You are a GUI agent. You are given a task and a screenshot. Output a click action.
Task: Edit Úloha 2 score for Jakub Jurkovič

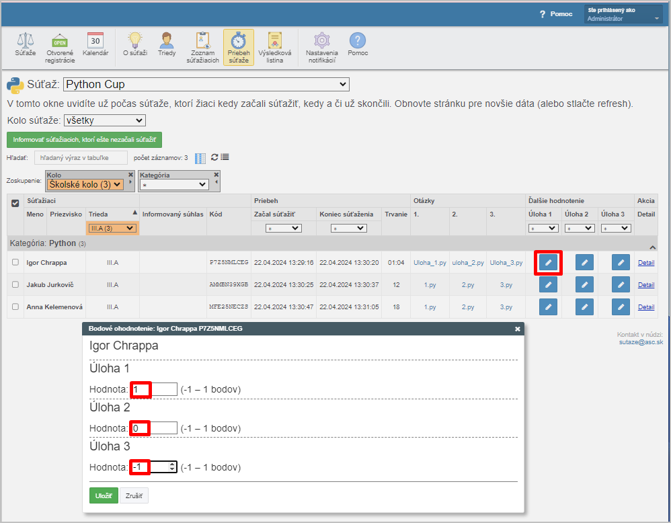(x=584, y=284)
